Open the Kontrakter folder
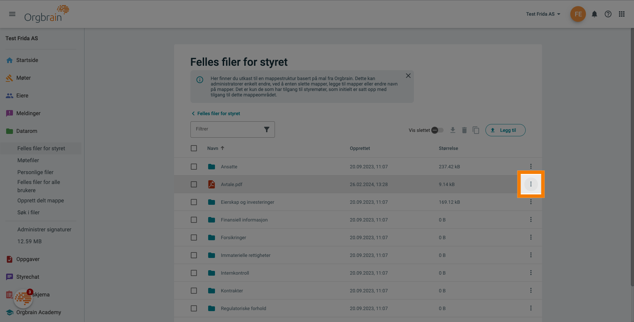The image size is (634, 322). pos(232,291)
